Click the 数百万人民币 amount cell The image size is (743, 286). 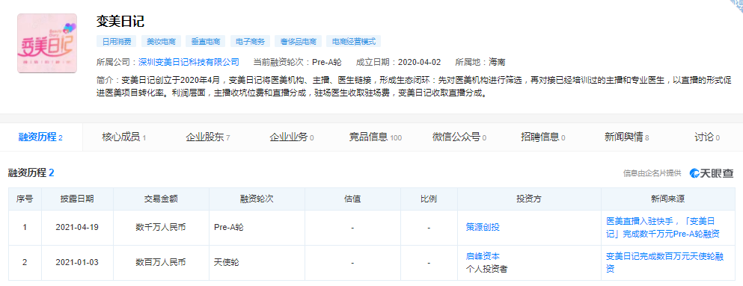click(x=161, y=263)
